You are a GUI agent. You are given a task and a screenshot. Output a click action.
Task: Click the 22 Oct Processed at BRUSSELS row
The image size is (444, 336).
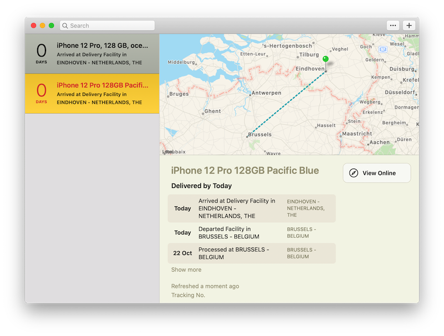(x=251, y=253)
